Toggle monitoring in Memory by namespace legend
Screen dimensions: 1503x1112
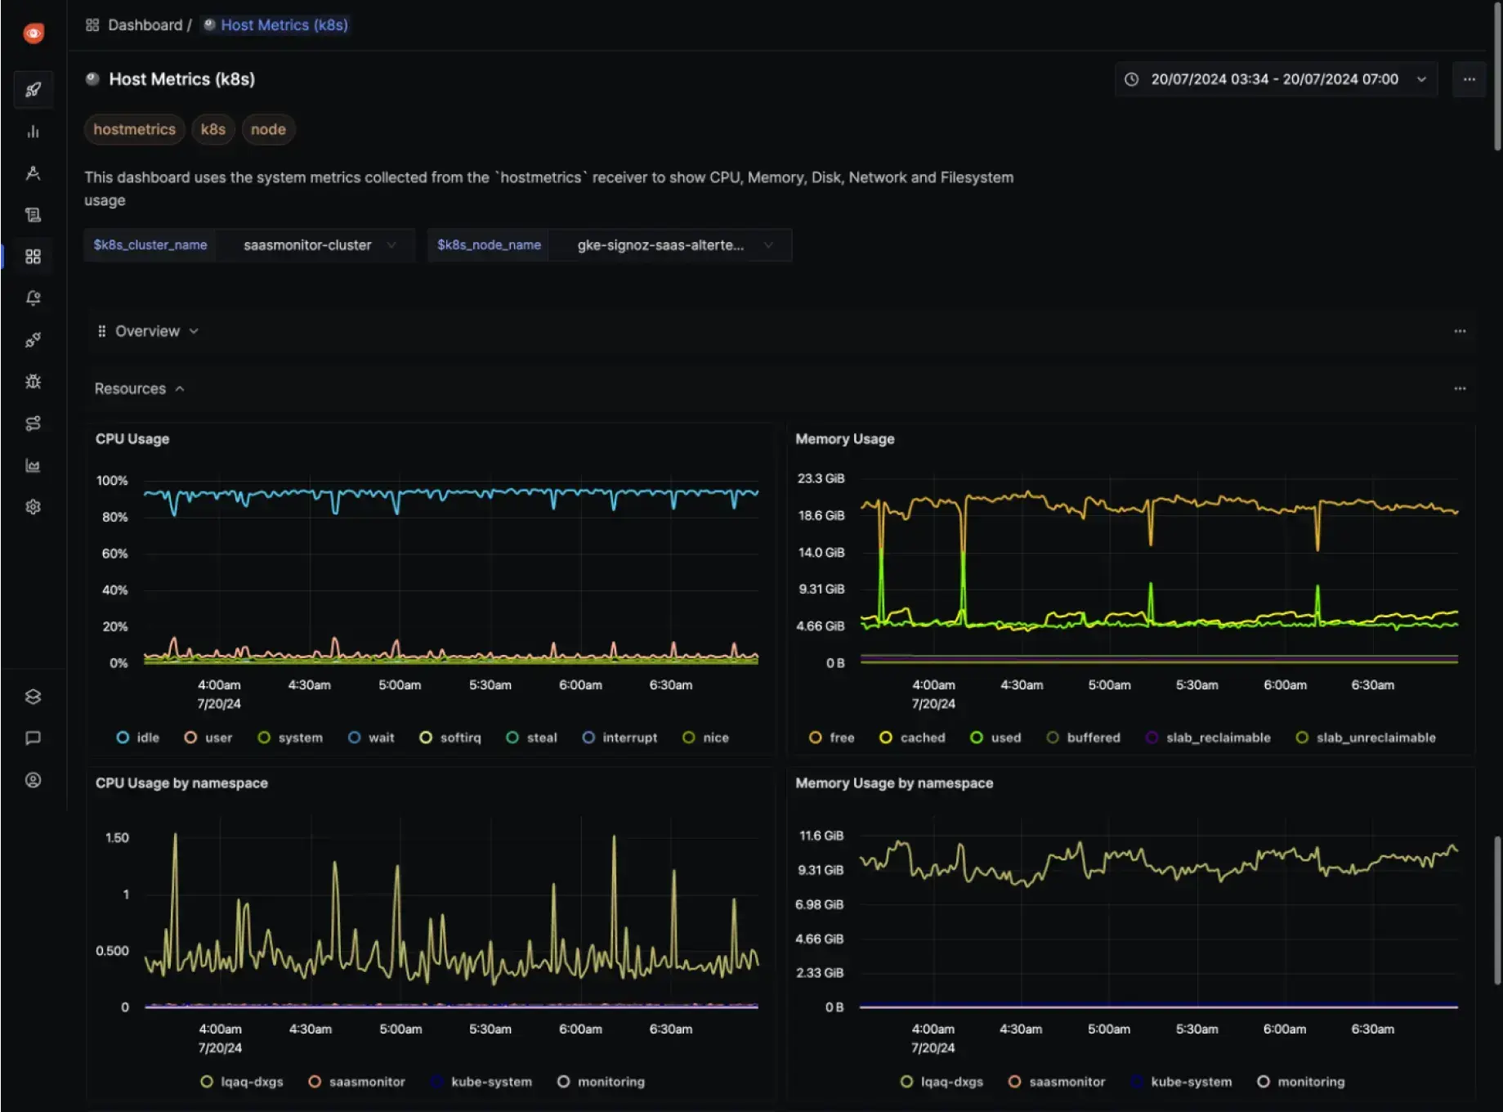click(1301, 1082)
